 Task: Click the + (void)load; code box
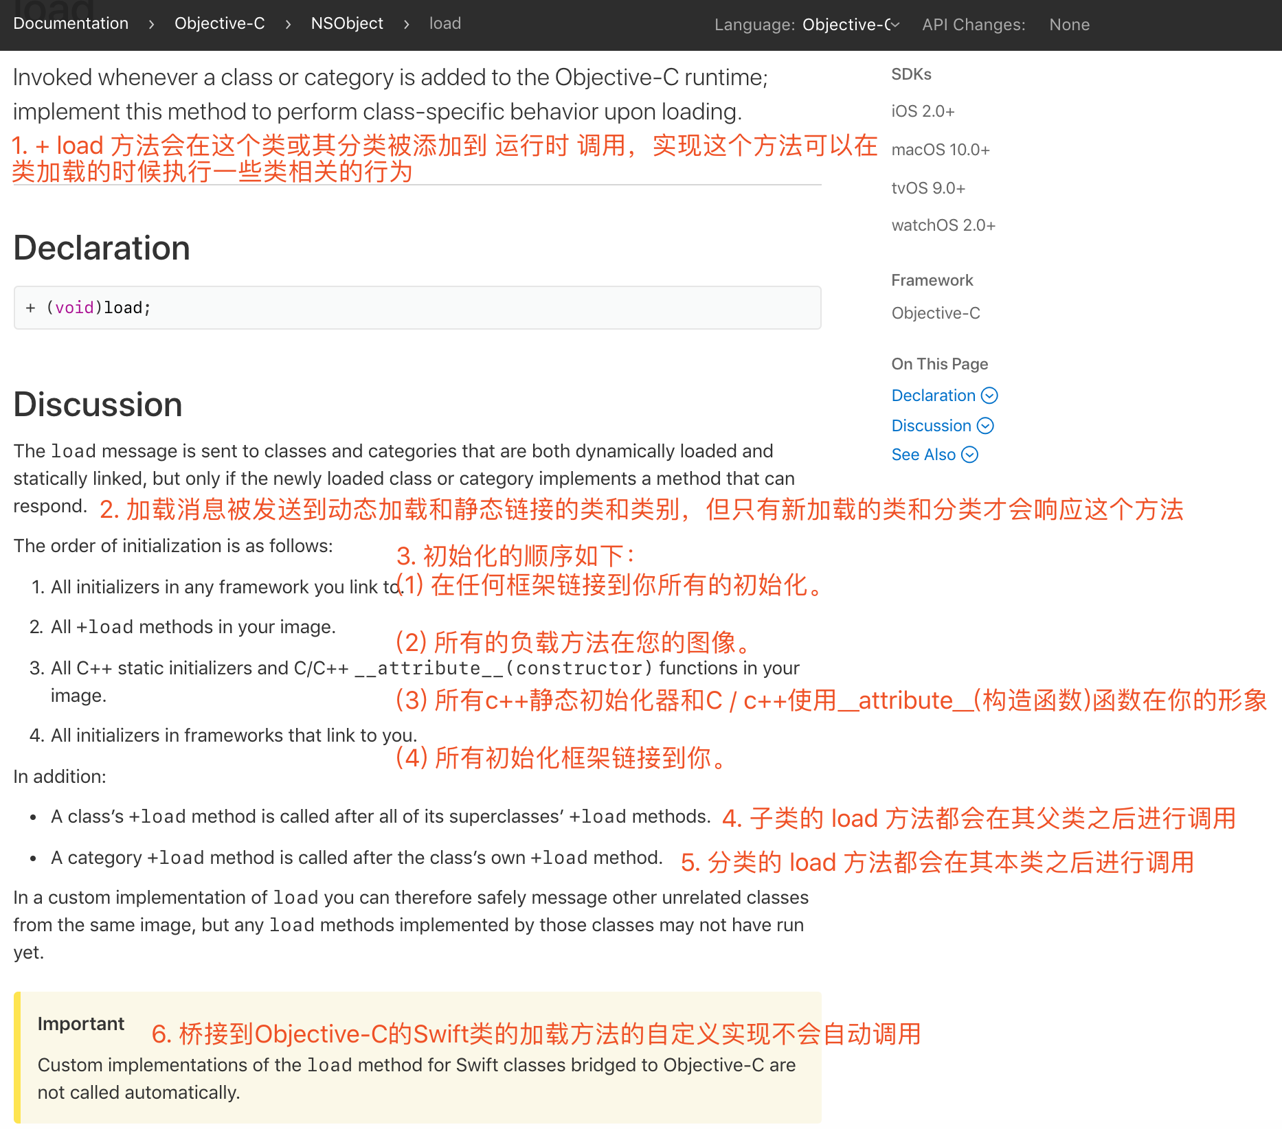tap(417, 308)
